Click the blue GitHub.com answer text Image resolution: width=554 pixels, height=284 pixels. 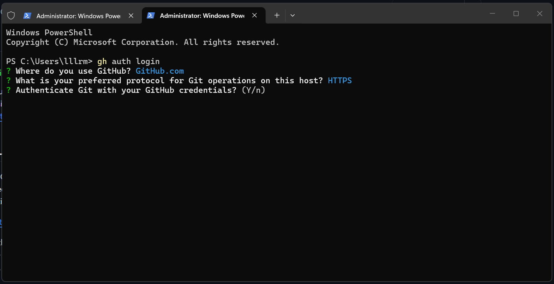click(x=160, y=71)
